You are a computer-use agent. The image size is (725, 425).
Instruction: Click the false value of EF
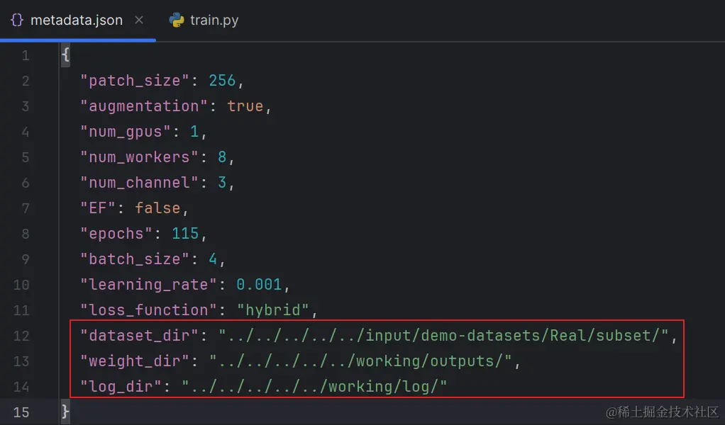pyautogui.click(x=157, y=208)
